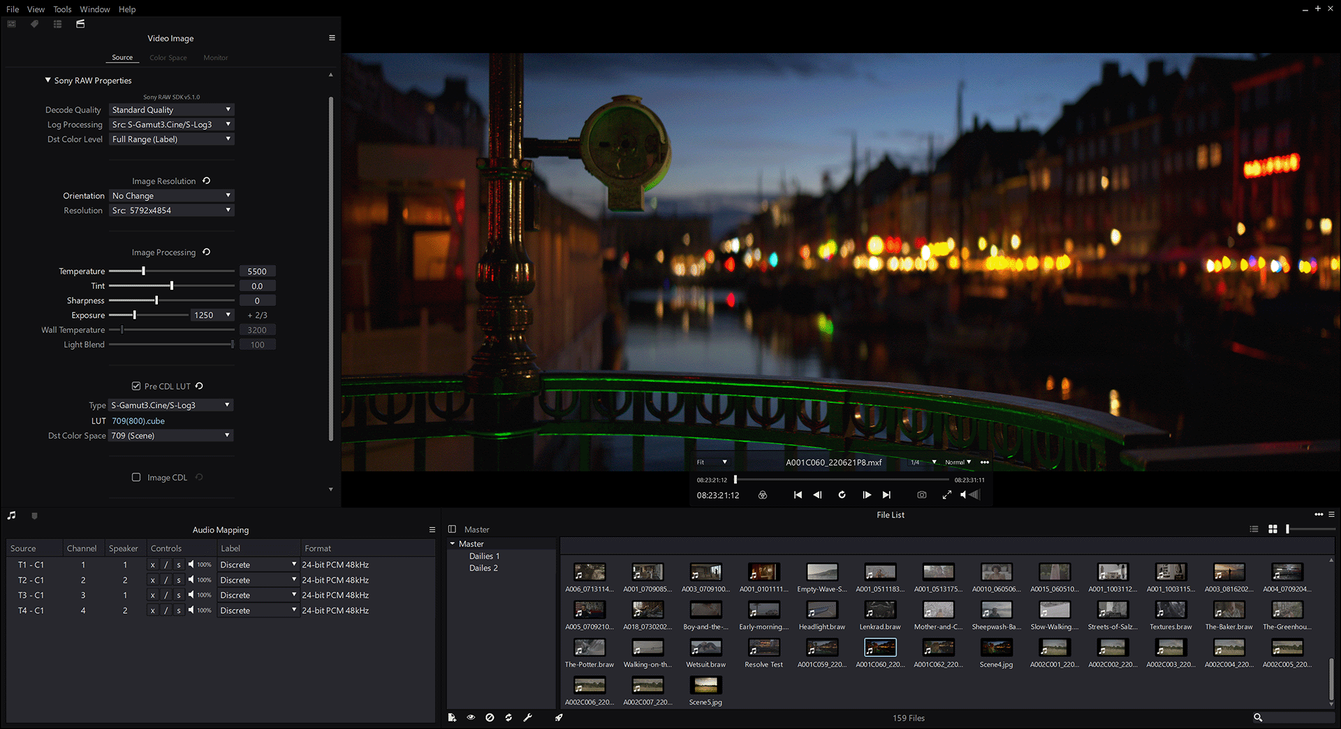Click the rocket icon in File List footer
The height and width of the screenshot is (729, 1341).
click(x=559, y=717)
